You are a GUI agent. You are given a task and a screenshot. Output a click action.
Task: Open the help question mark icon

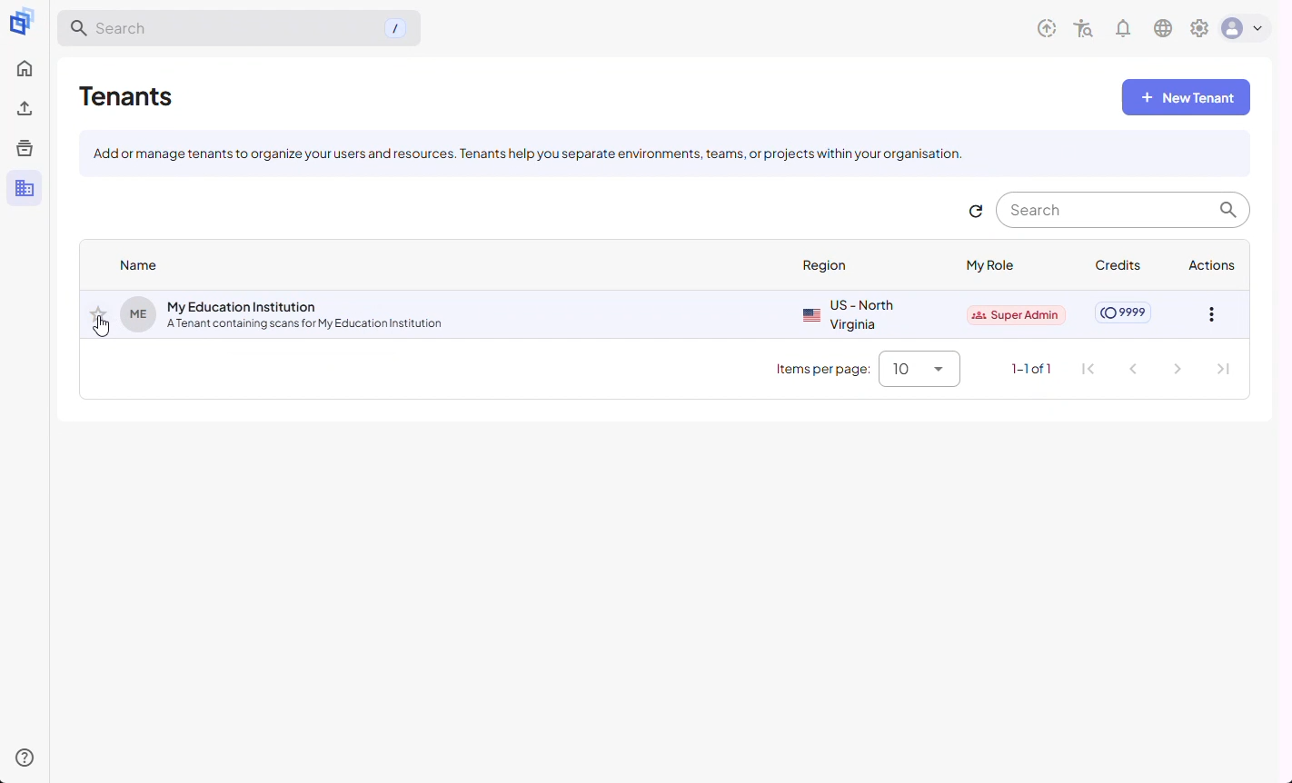coord(25,758)
